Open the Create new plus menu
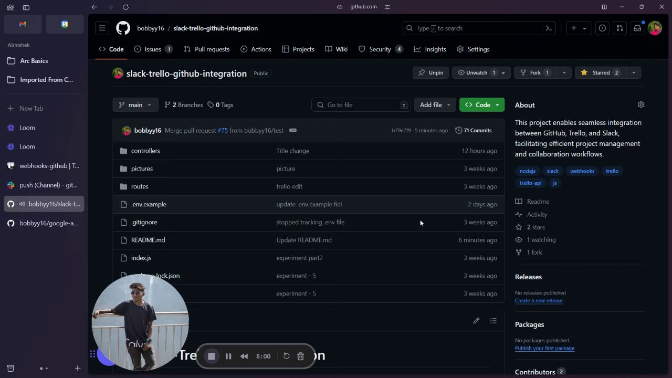Image resolution: width=672 pixels, height=378 pixels. [579, 28]
